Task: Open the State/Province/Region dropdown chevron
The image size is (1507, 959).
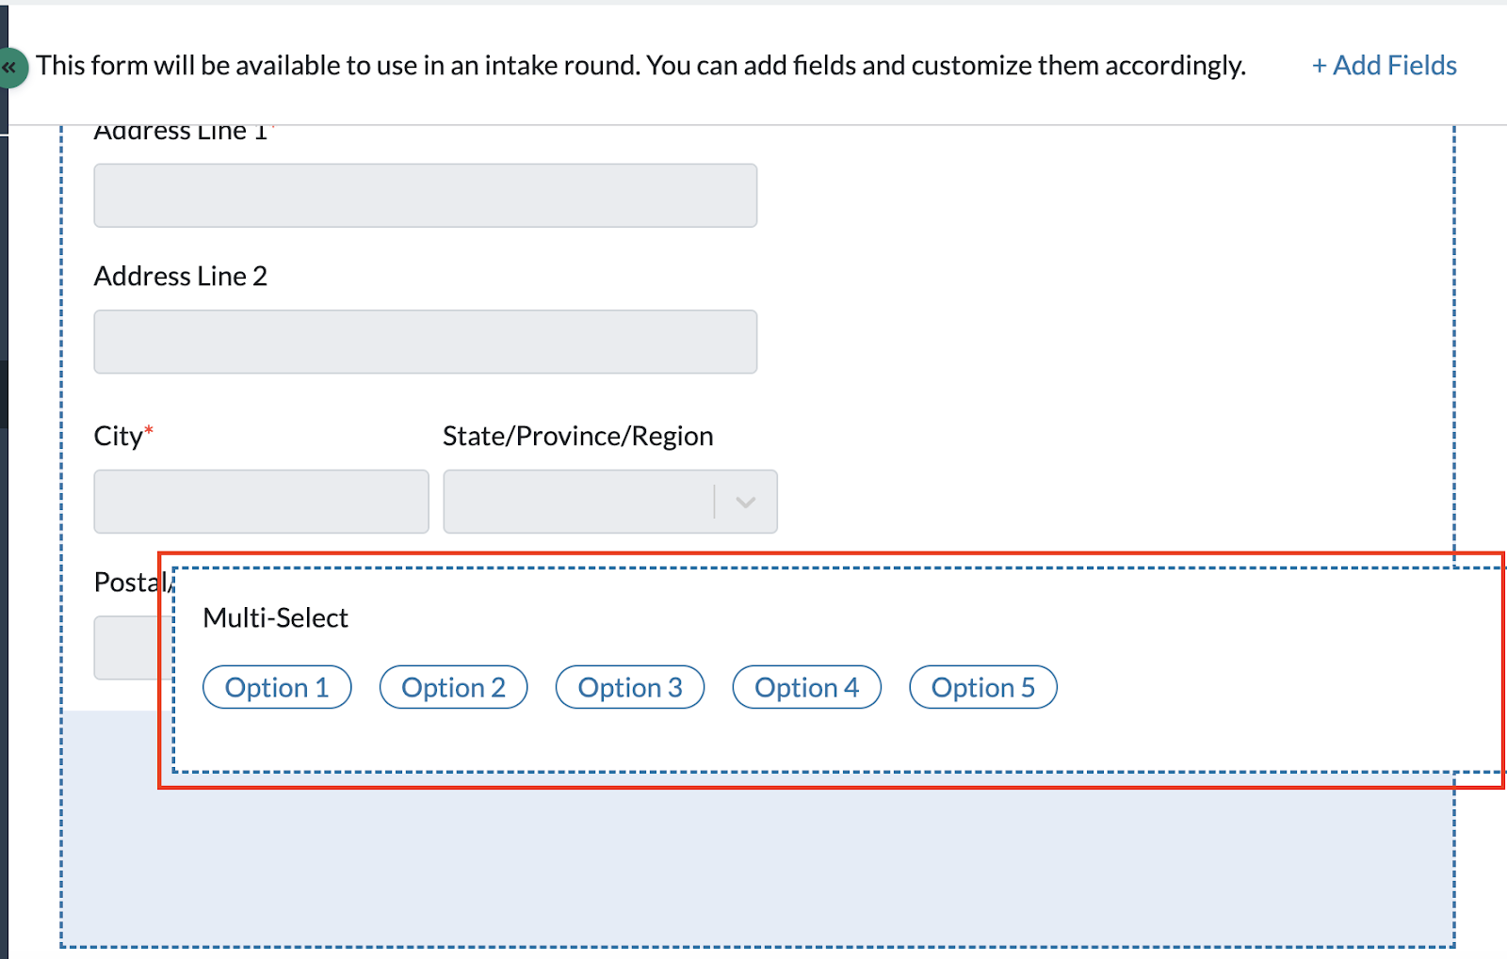Action: [745, 502]
